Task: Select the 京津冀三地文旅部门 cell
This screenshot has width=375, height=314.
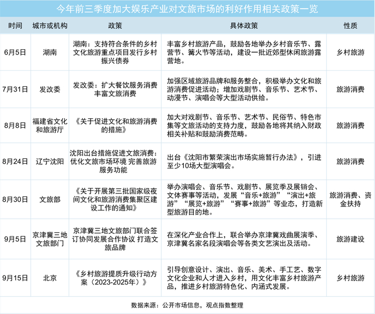Action: (x=50, y=239)
